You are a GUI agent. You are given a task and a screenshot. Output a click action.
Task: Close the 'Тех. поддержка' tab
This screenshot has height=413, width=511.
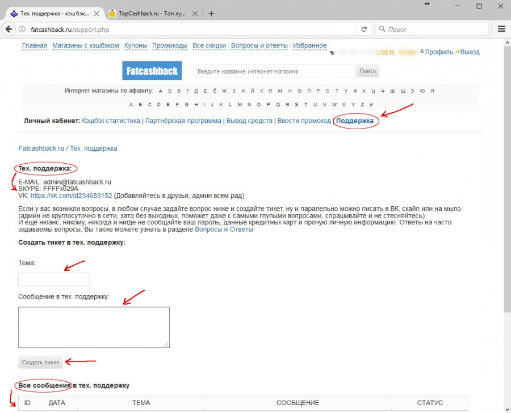point(97,14)
